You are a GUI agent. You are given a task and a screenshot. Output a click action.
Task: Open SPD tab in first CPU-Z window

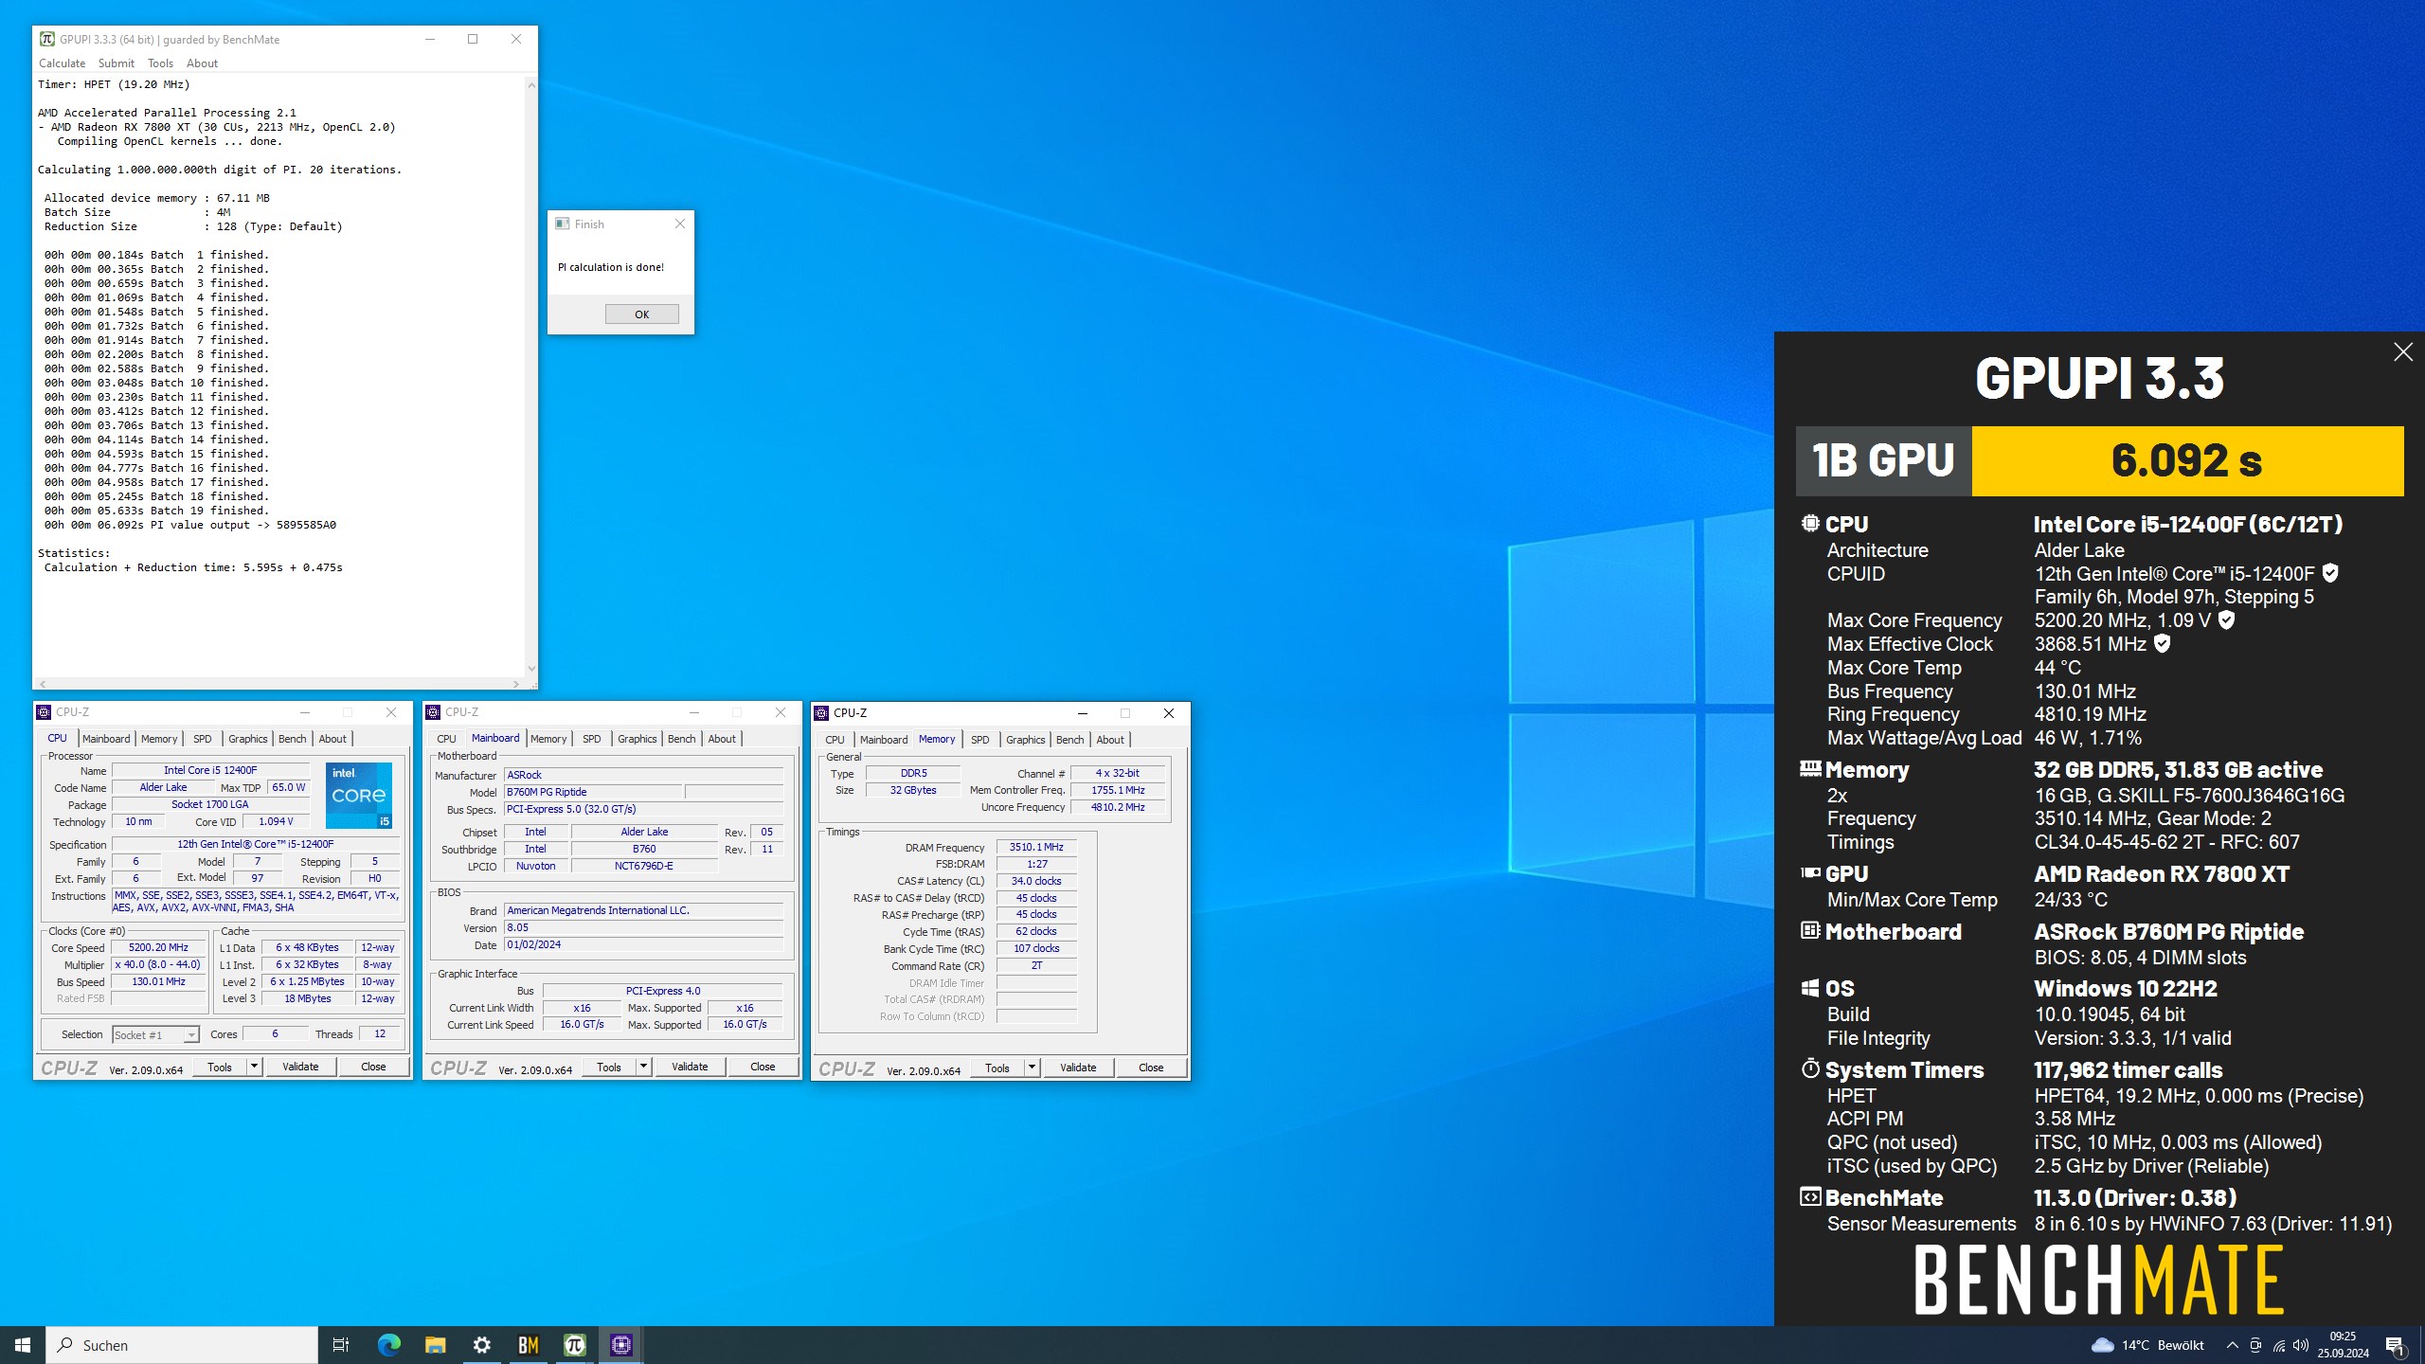(202, 739)
